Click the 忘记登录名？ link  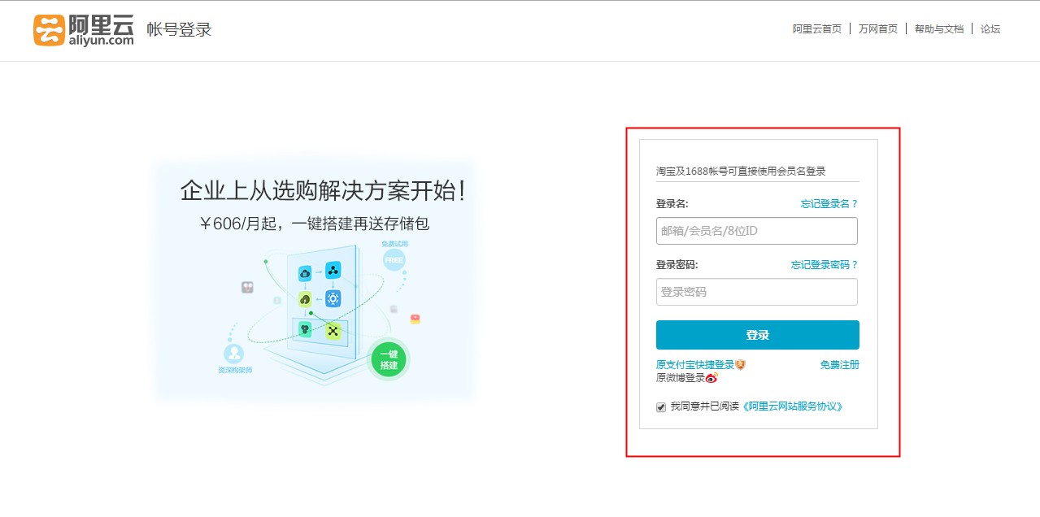[x=829, y=204]
